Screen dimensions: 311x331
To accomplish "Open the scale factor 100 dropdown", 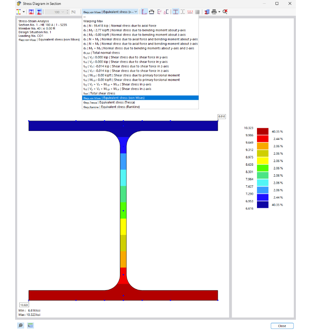I will tap(63, 12).
